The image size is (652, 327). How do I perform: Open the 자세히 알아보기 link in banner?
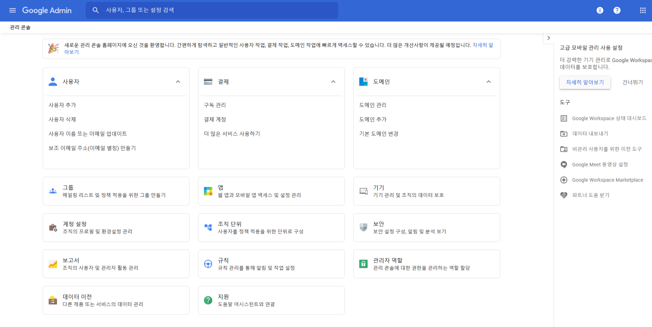[x=483, y=45]
